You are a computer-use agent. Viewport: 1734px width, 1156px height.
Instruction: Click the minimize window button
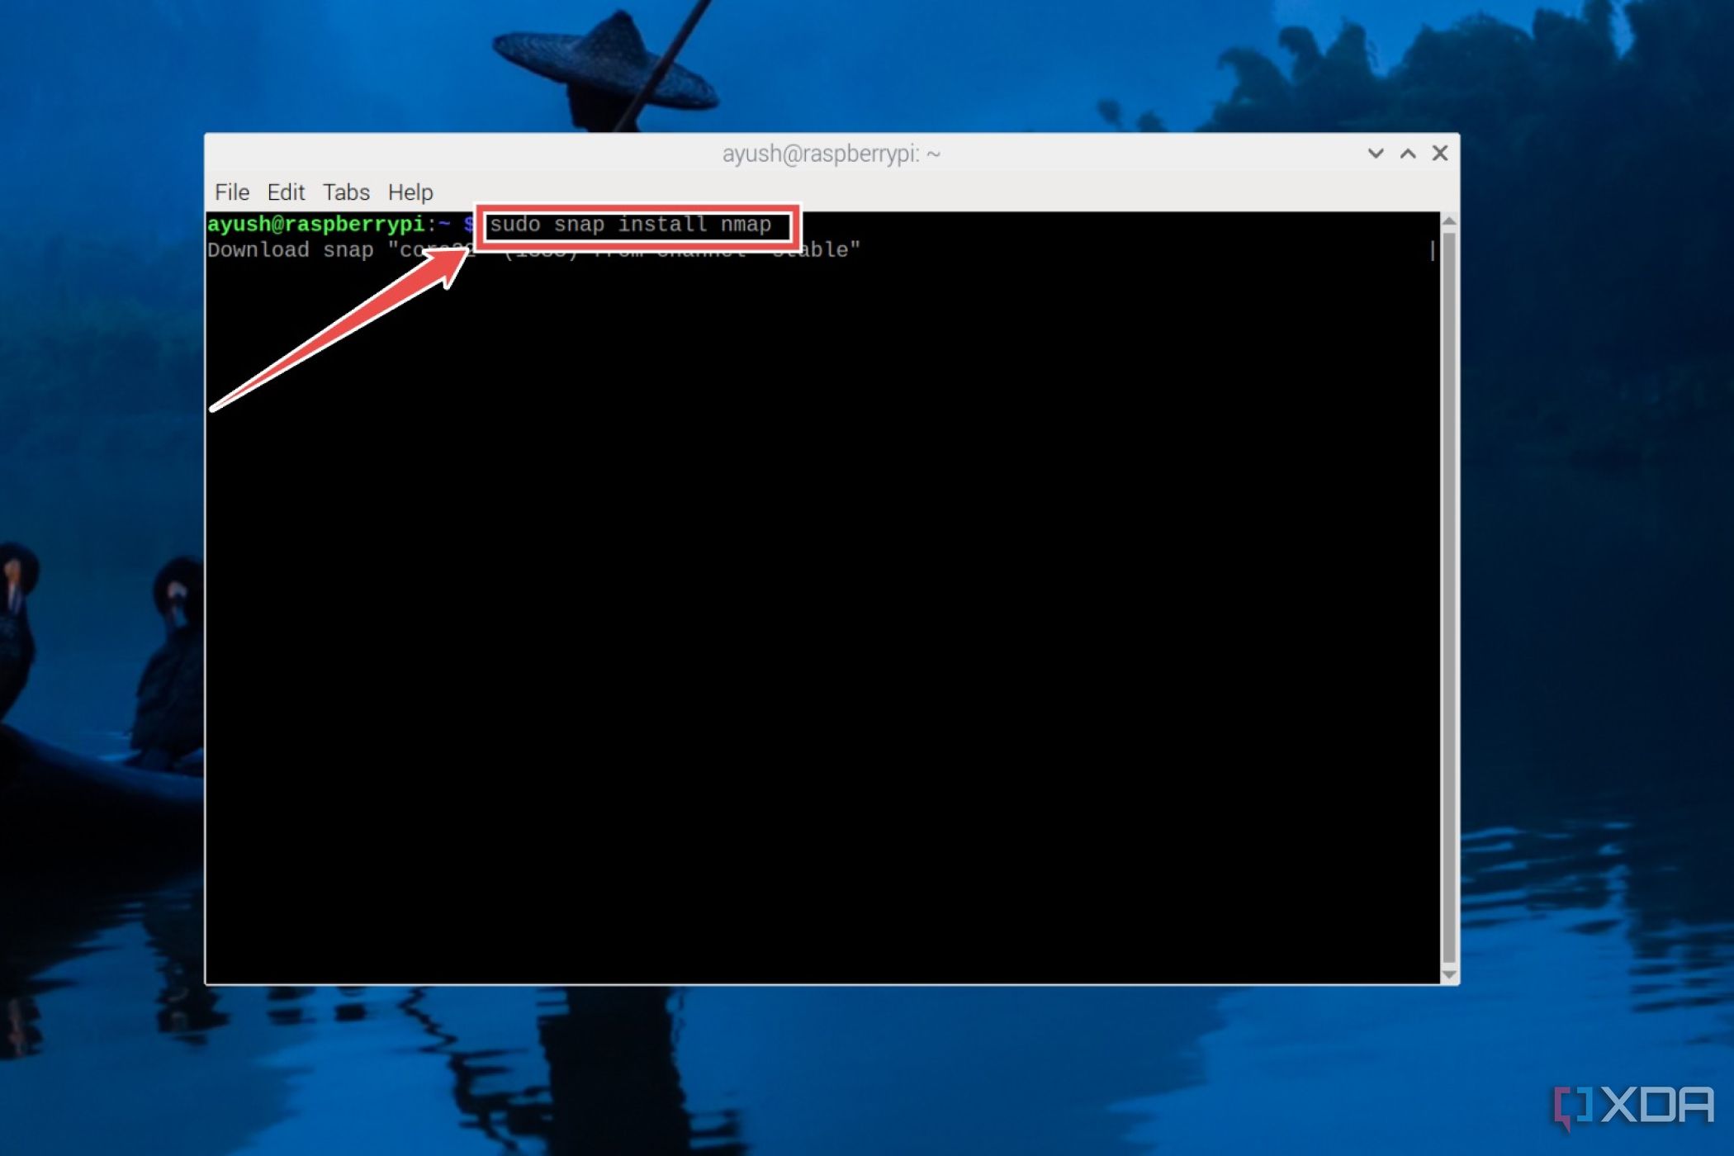pyautogui.click(x=1374, y=154)
